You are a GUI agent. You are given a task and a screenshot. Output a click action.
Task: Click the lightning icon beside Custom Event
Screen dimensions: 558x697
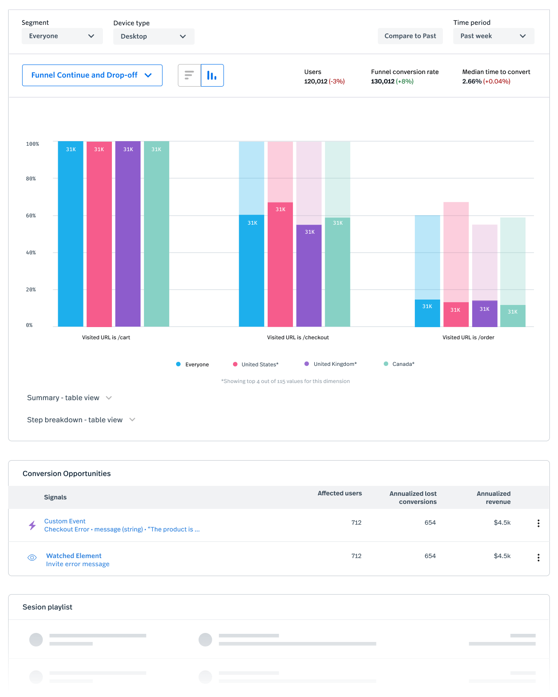click(x=32, y=525)
